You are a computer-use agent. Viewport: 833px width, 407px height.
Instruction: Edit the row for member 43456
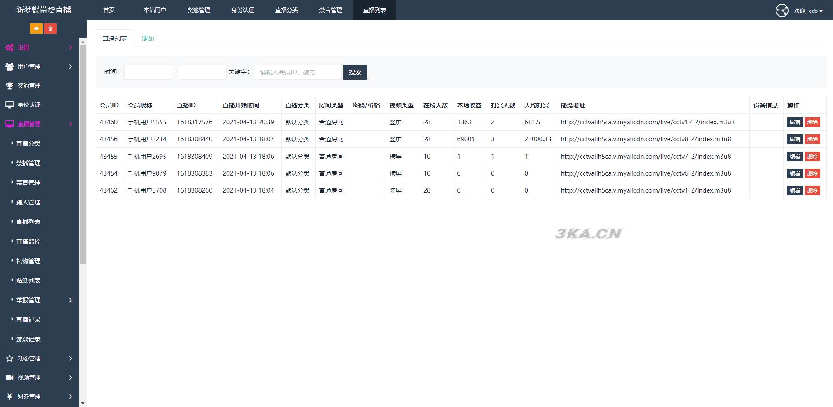795,139
